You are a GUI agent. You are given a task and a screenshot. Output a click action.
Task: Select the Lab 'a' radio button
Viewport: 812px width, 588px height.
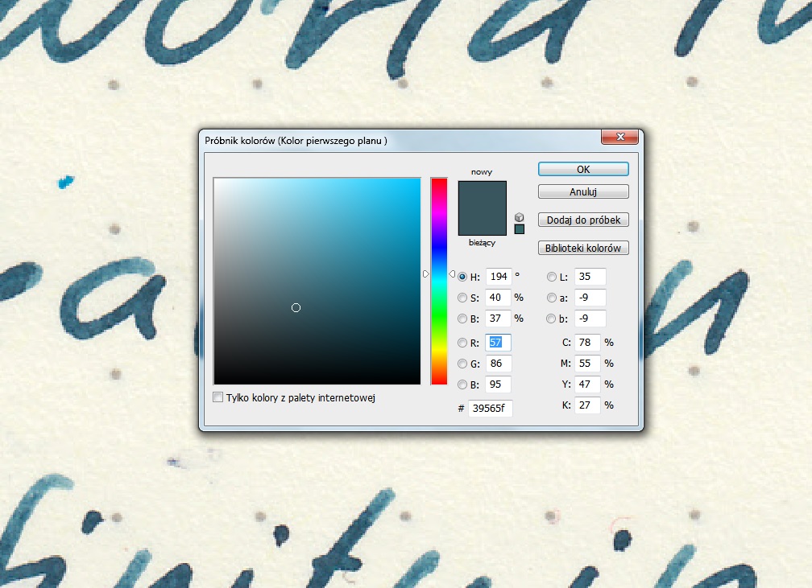tap(552, 298)
